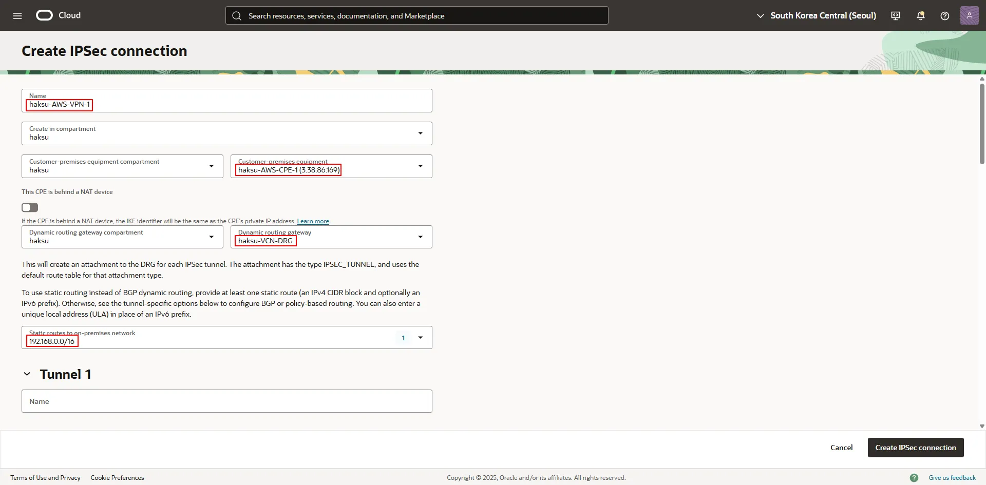
Task: Click the Tunnel 1 Name input field
Action: (227, 401)
